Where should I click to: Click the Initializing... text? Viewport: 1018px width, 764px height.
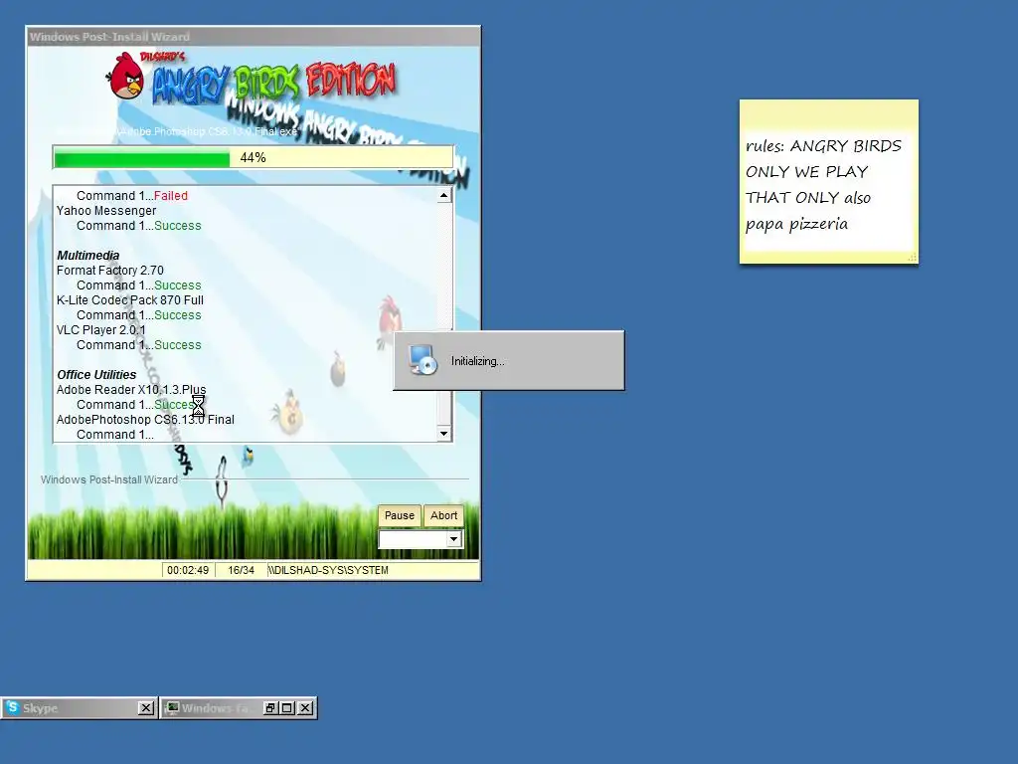478,361
